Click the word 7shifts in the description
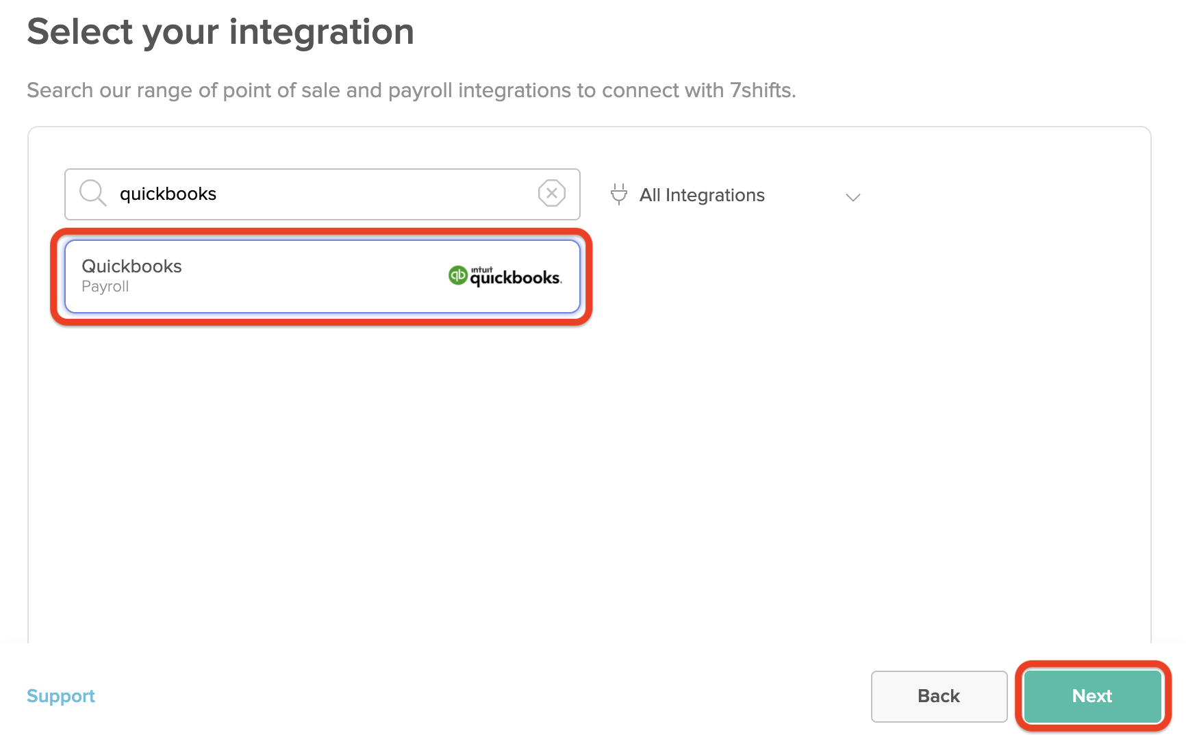This screenshot has height=735, width=1186. pyautogui.click(x=761, y=90)
